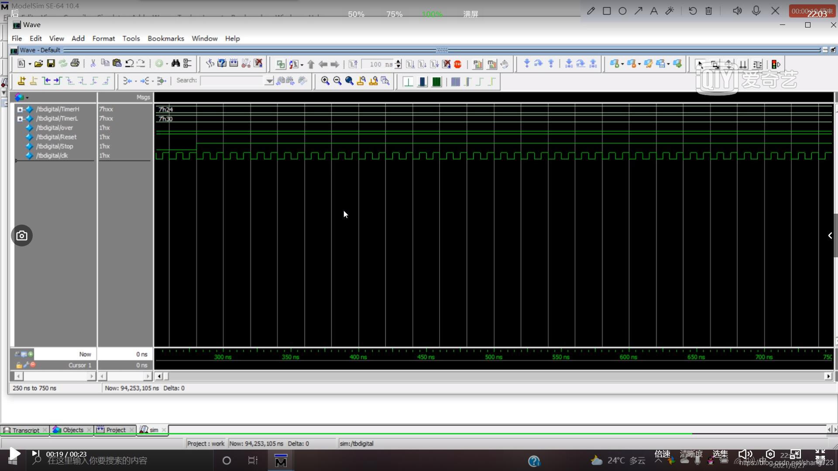Toggle leaf-names-only icon beside Now label
This screenshot has height=471, width=838.
(x=17, y=354)
